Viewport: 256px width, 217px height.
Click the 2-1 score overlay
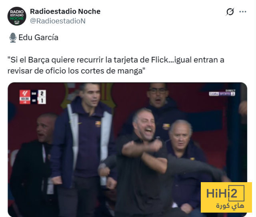pyautogui.click(x=42, y=97)
